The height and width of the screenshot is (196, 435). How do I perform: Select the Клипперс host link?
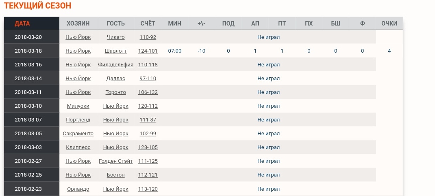click(x=78, y=147)
